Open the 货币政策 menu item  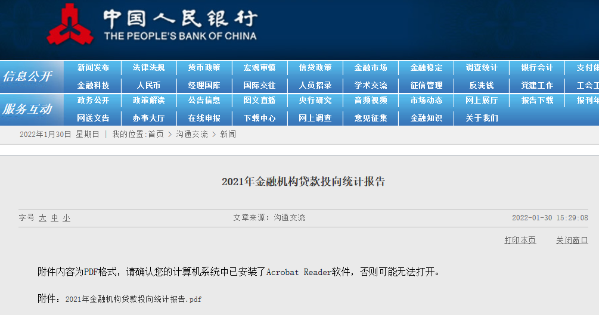coord(204,68)
